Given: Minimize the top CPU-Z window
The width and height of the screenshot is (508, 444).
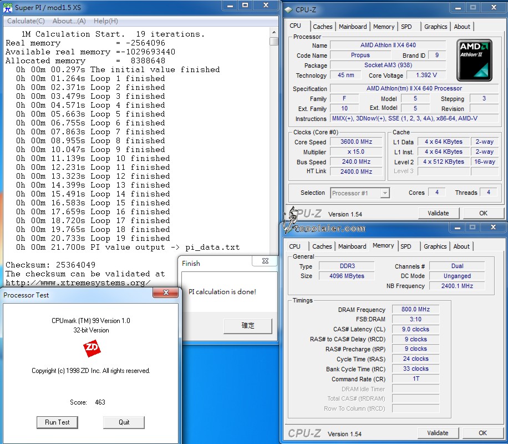Looking at the screenshot, I should coord(458,7).
